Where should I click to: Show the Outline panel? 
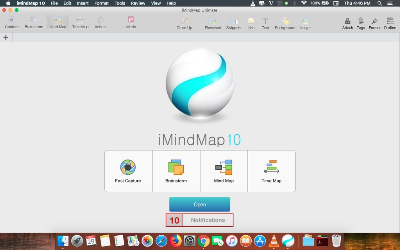tap(390, 24)
